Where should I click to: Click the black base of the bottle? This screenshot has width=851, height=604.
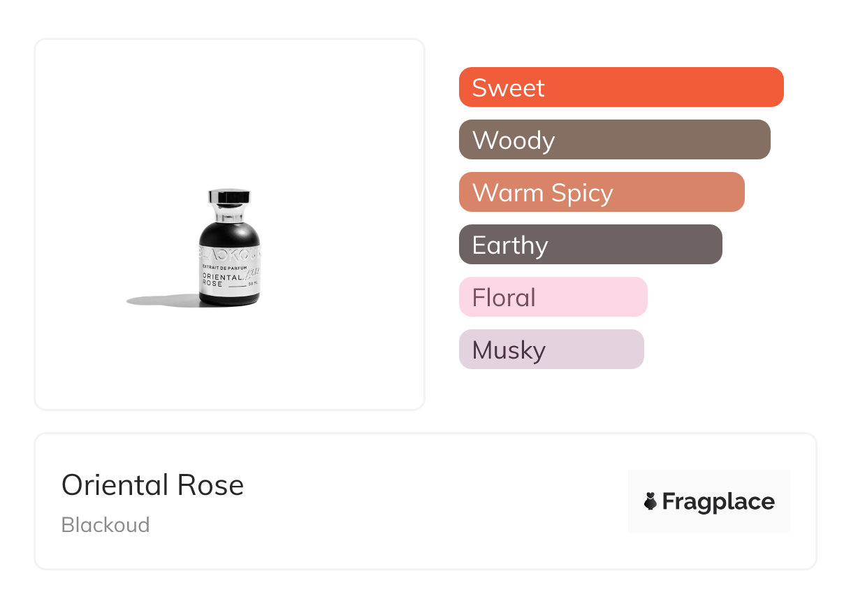pyautogui.click(x=229, y=298)
